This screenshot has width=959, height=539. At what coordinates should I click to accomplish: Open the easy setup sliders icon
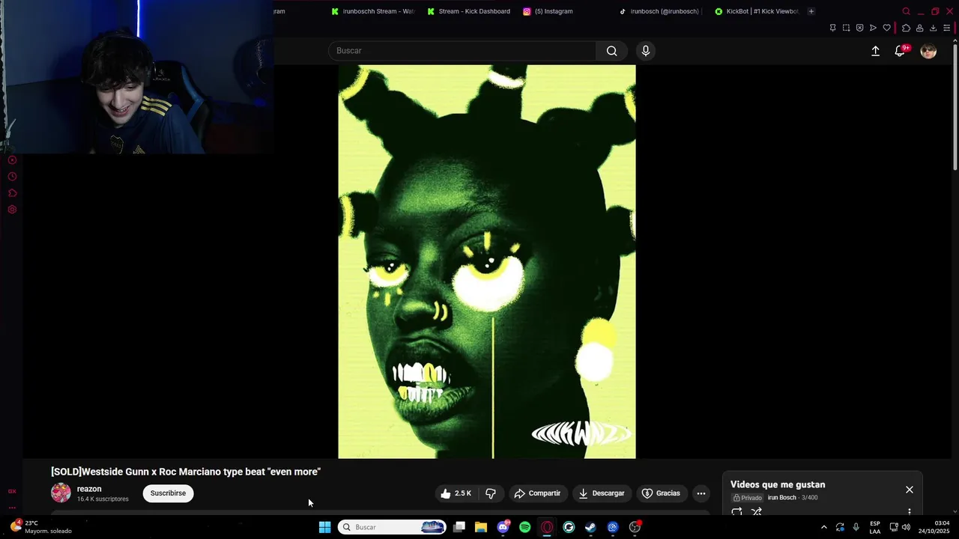tap(947, 28)
